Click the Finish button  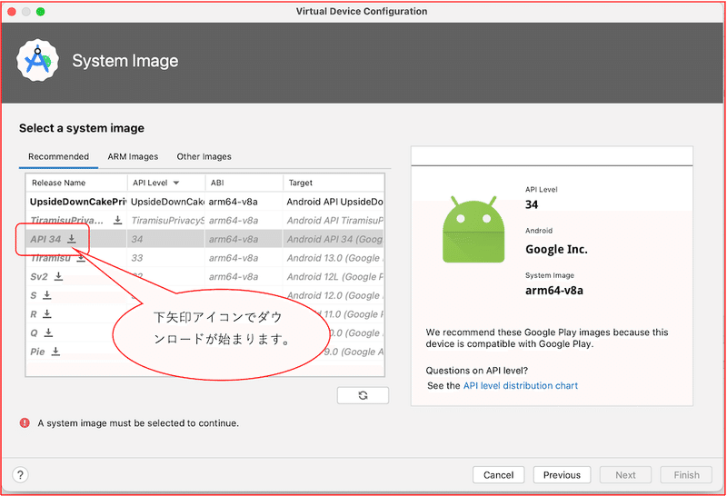click(687, 475)
